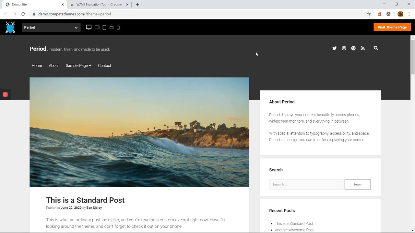Click the browser address bar URL
The image size is (415, 233).
[75, 14]
